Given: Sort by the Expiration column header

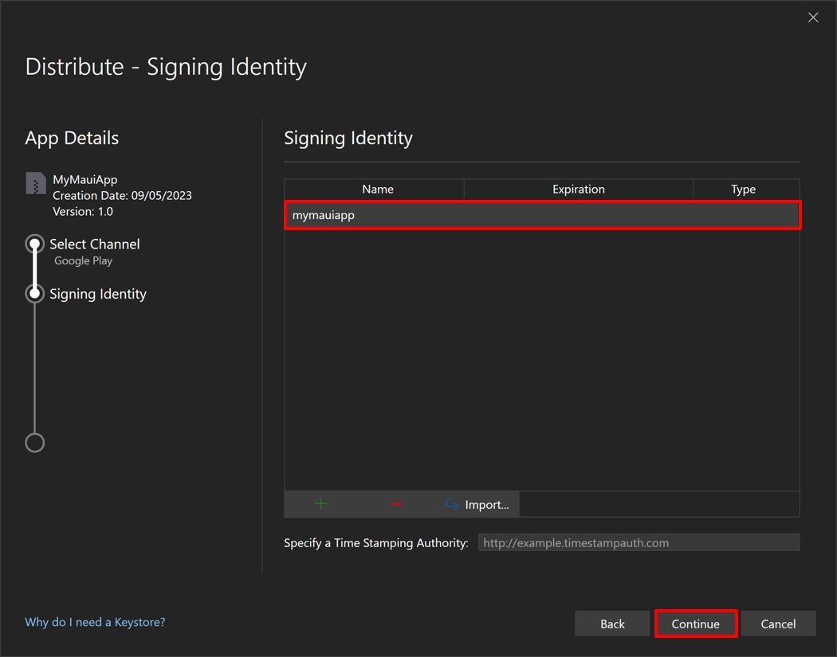Looking at the screenshot, I should pos(579,189).
